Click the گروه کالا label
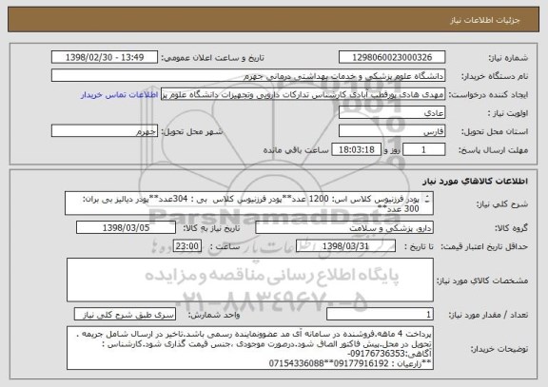Screen dimensions: 548x387 pos(511,228)
